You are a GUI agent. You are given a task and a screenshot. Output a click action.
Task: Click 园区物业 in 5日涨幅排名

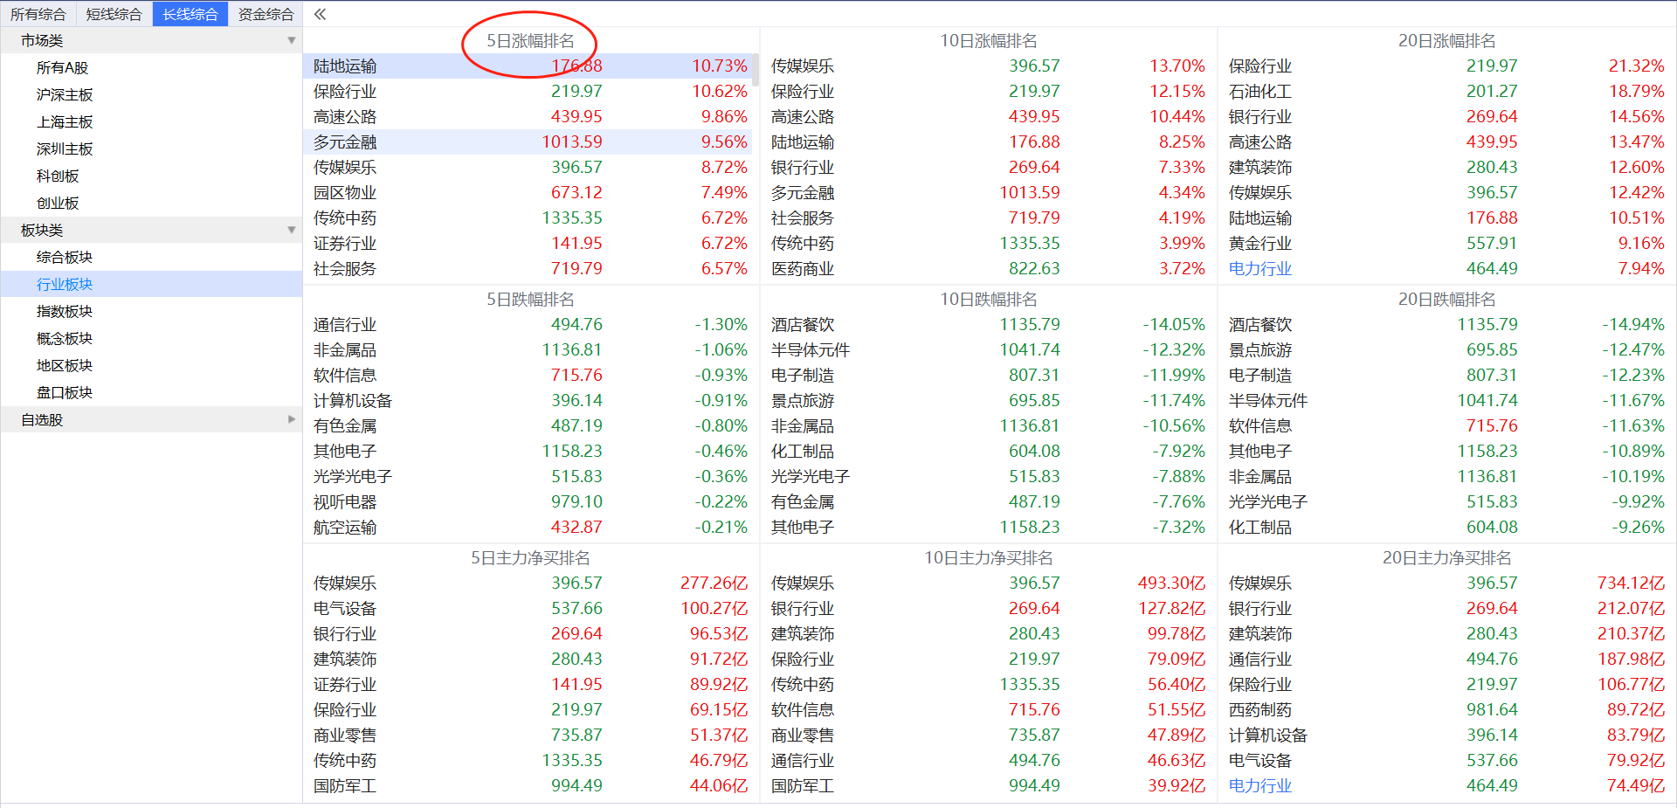pos(345,192)
